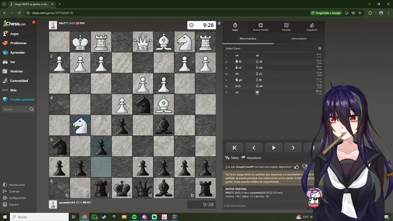Image resolution: width=393 pixels, height=221 pixels.
Task: Select the black knight in the board center
Action: tap(143, 104)
